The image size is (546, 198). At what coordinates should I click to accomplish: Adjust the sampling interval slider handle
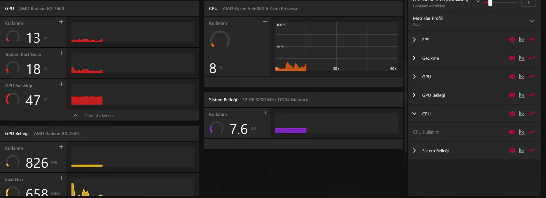[490, 3]
